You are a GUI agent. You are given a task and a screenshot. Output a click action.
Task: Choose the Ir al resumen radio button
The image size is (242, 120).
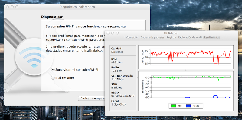[53, 78]
